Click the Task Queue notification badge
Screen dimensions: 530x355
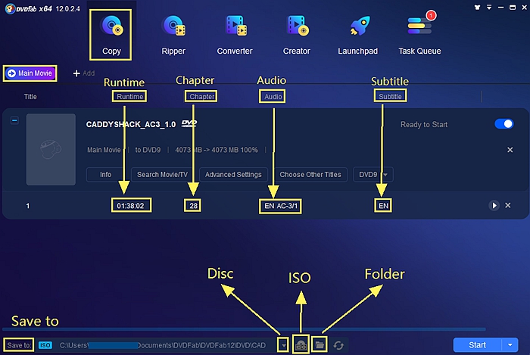click(431, 16)
